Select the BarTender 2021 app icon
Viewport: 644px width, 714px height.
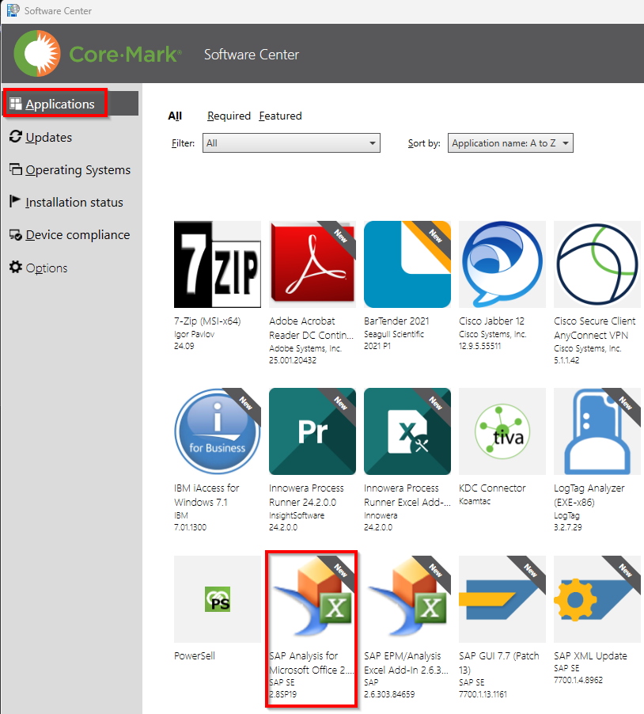tap(407, 264)
